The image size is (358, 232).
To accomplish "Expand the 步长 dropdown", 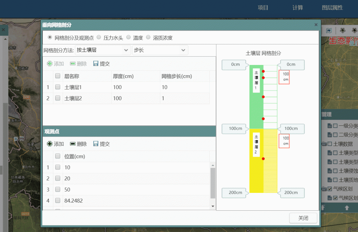I will click(x=160, y=50).
